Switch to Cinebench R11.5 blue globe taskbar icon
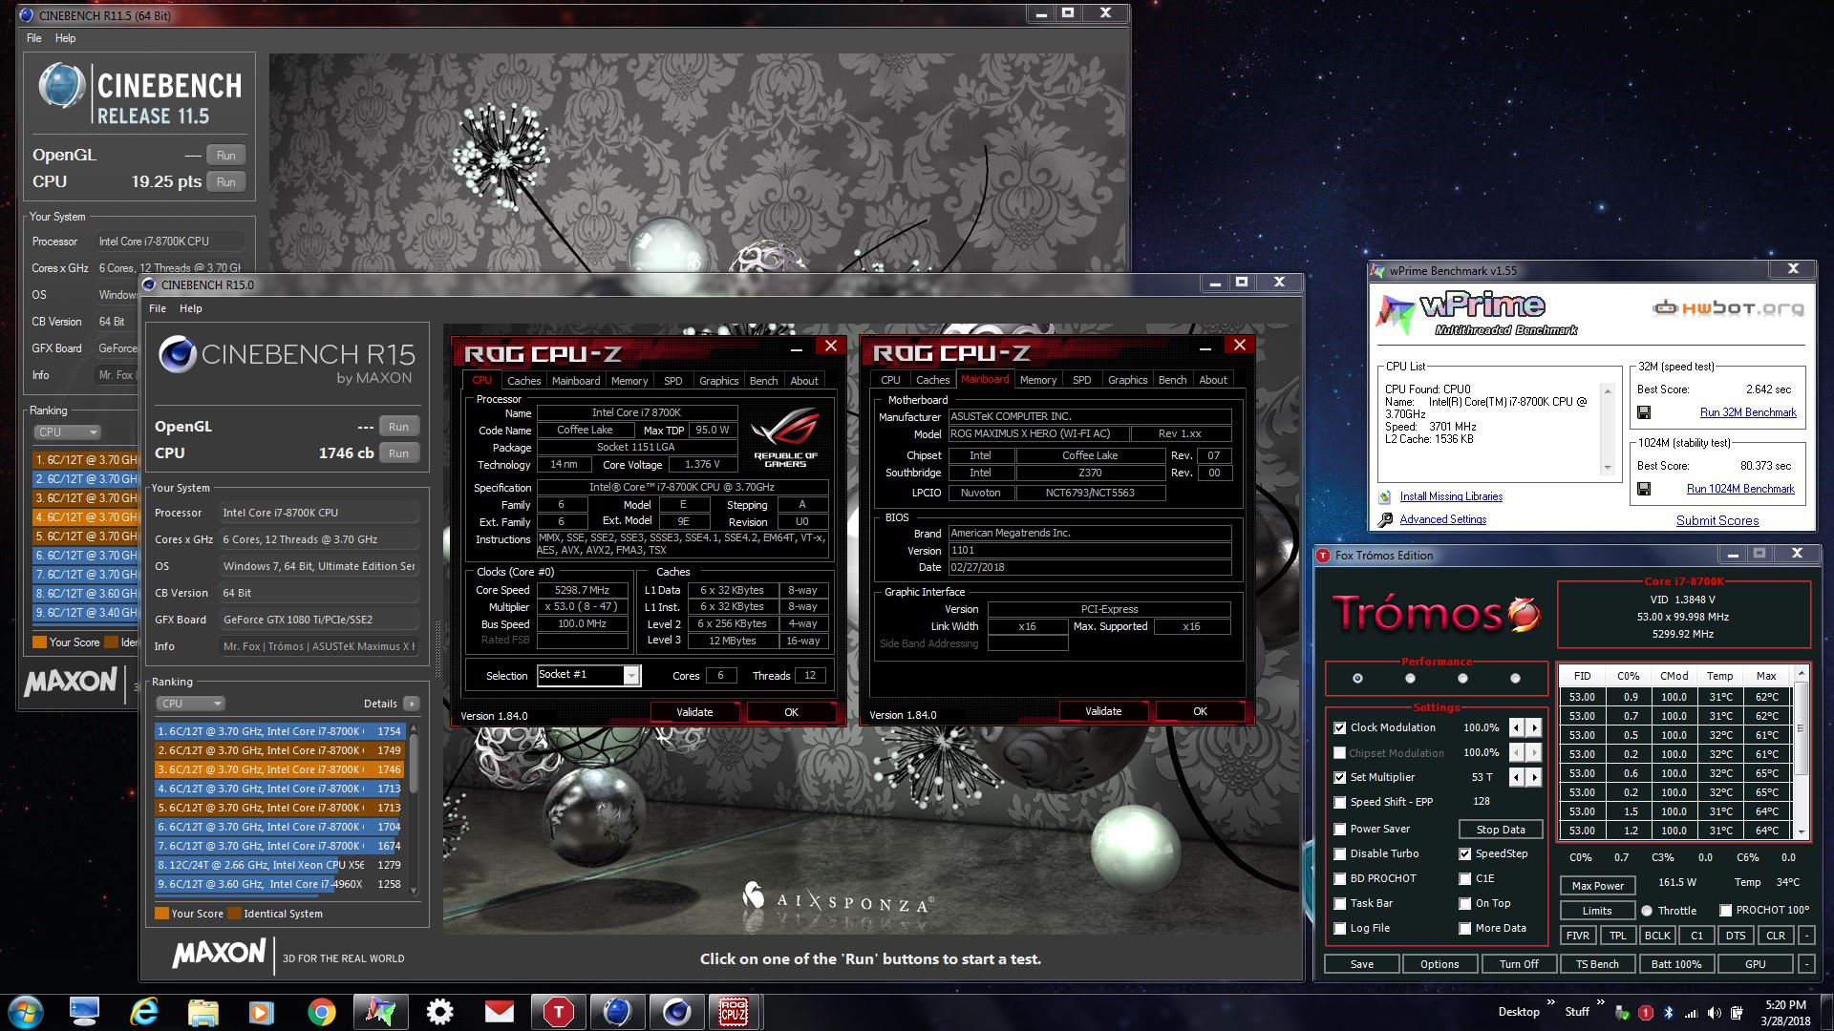Image resolution: width=1834 pixels, height=1031 pixels. pos(617,1012)
